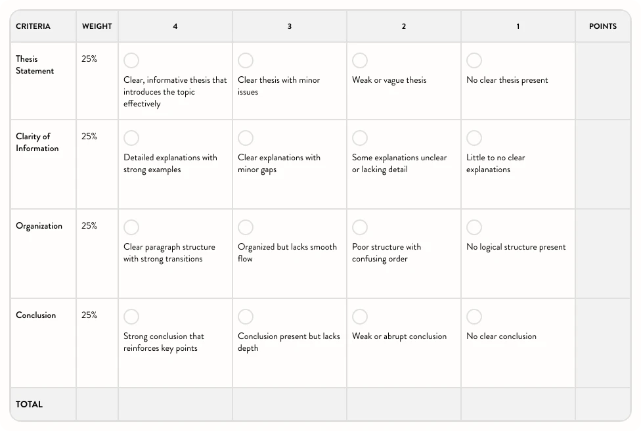Select score 4 for Conclusion
The width and height of the screenshot is (641, 431).
click(131, 317)
